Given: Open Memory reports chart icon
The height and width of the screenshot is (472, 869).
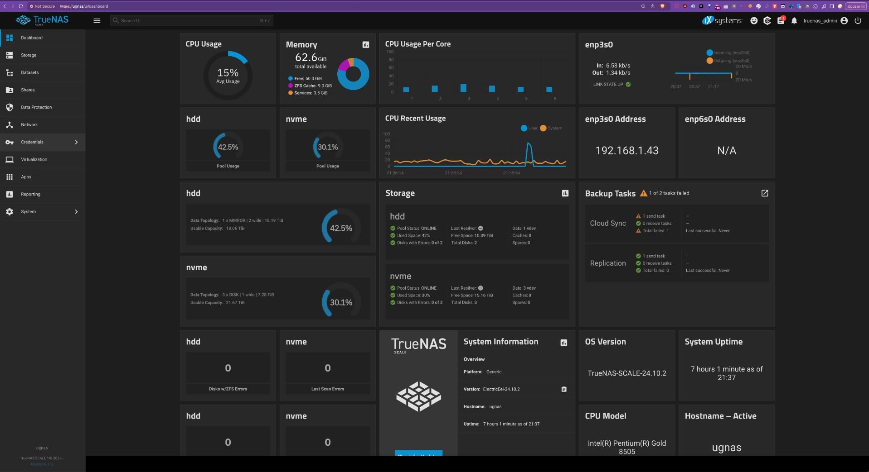Looking at the screenshot, I should [366, 45].
